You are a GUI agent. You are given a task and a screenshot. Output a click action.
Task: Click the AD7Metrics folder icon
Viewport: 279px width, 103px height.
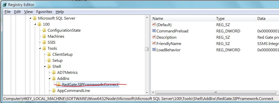click(54, 72)
